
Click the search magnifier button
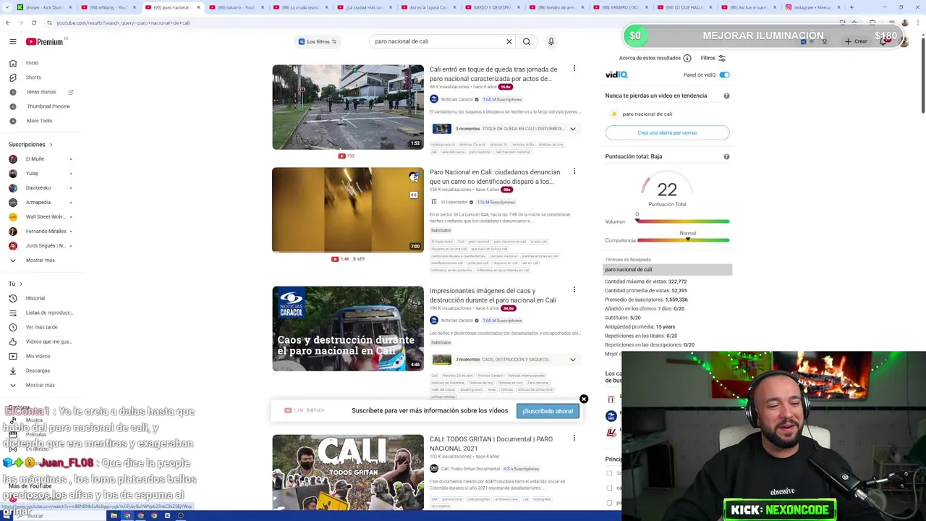pos(527,41)
